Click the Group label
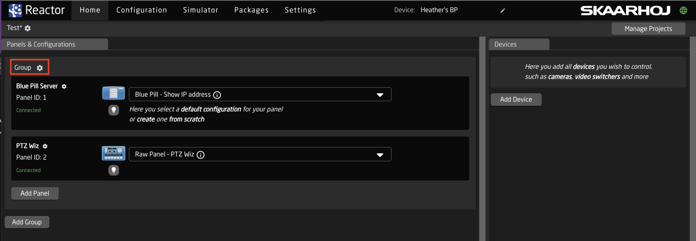 coord(23,68)
